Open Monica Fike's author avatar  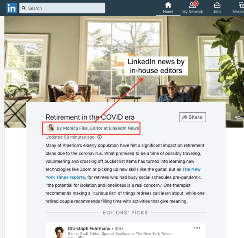(x=51, y=128)
